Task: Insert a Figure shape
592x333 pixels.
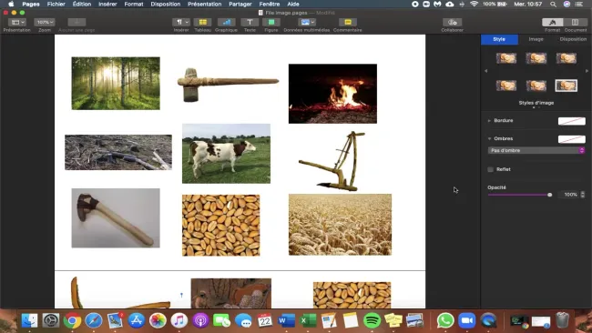Action: (x=271, y=22)
